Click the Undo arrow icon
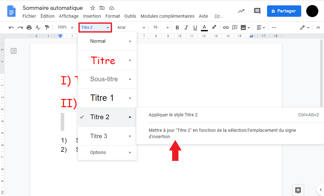 pyautogui.click(x=11, y=28)
